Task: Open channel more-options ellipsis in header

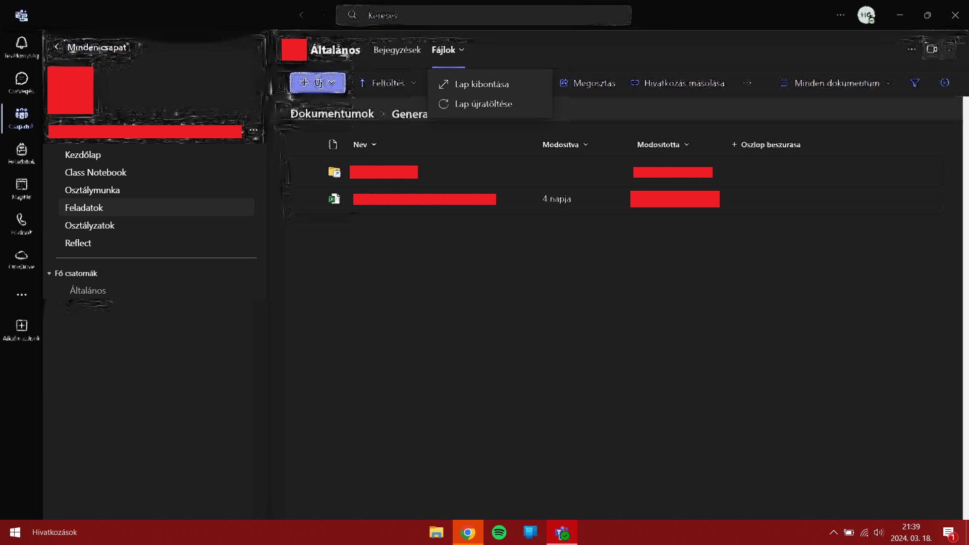Action: click(x=911, y=49)
